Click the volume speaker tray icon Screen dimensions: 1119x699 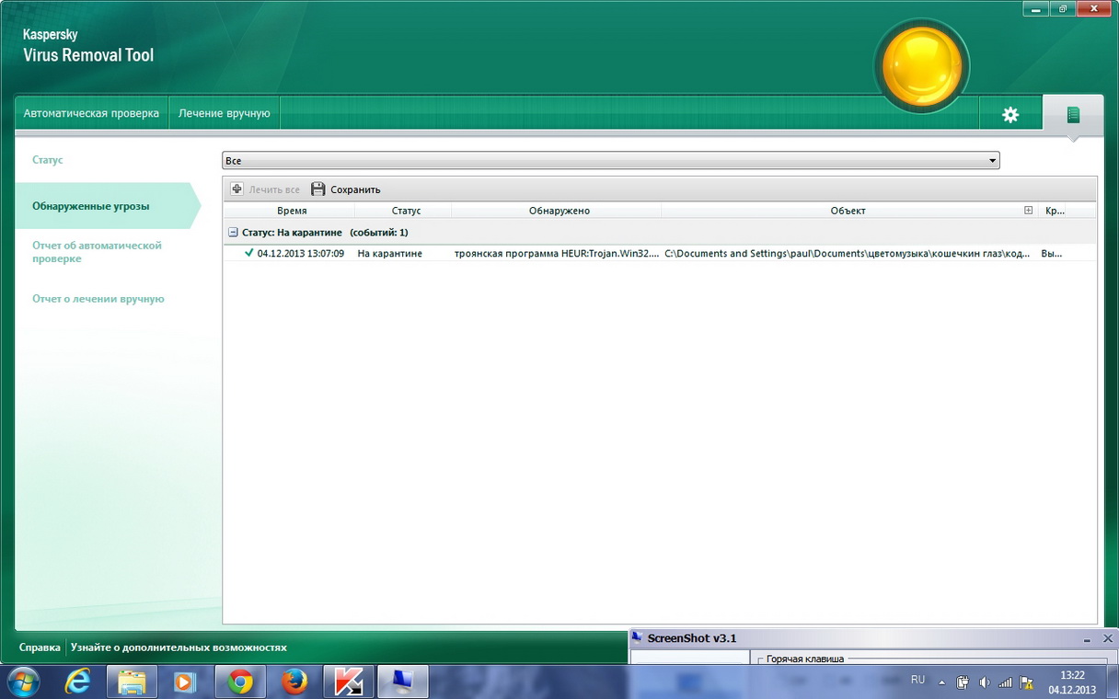pyautogui.click(x=984, y=682)
